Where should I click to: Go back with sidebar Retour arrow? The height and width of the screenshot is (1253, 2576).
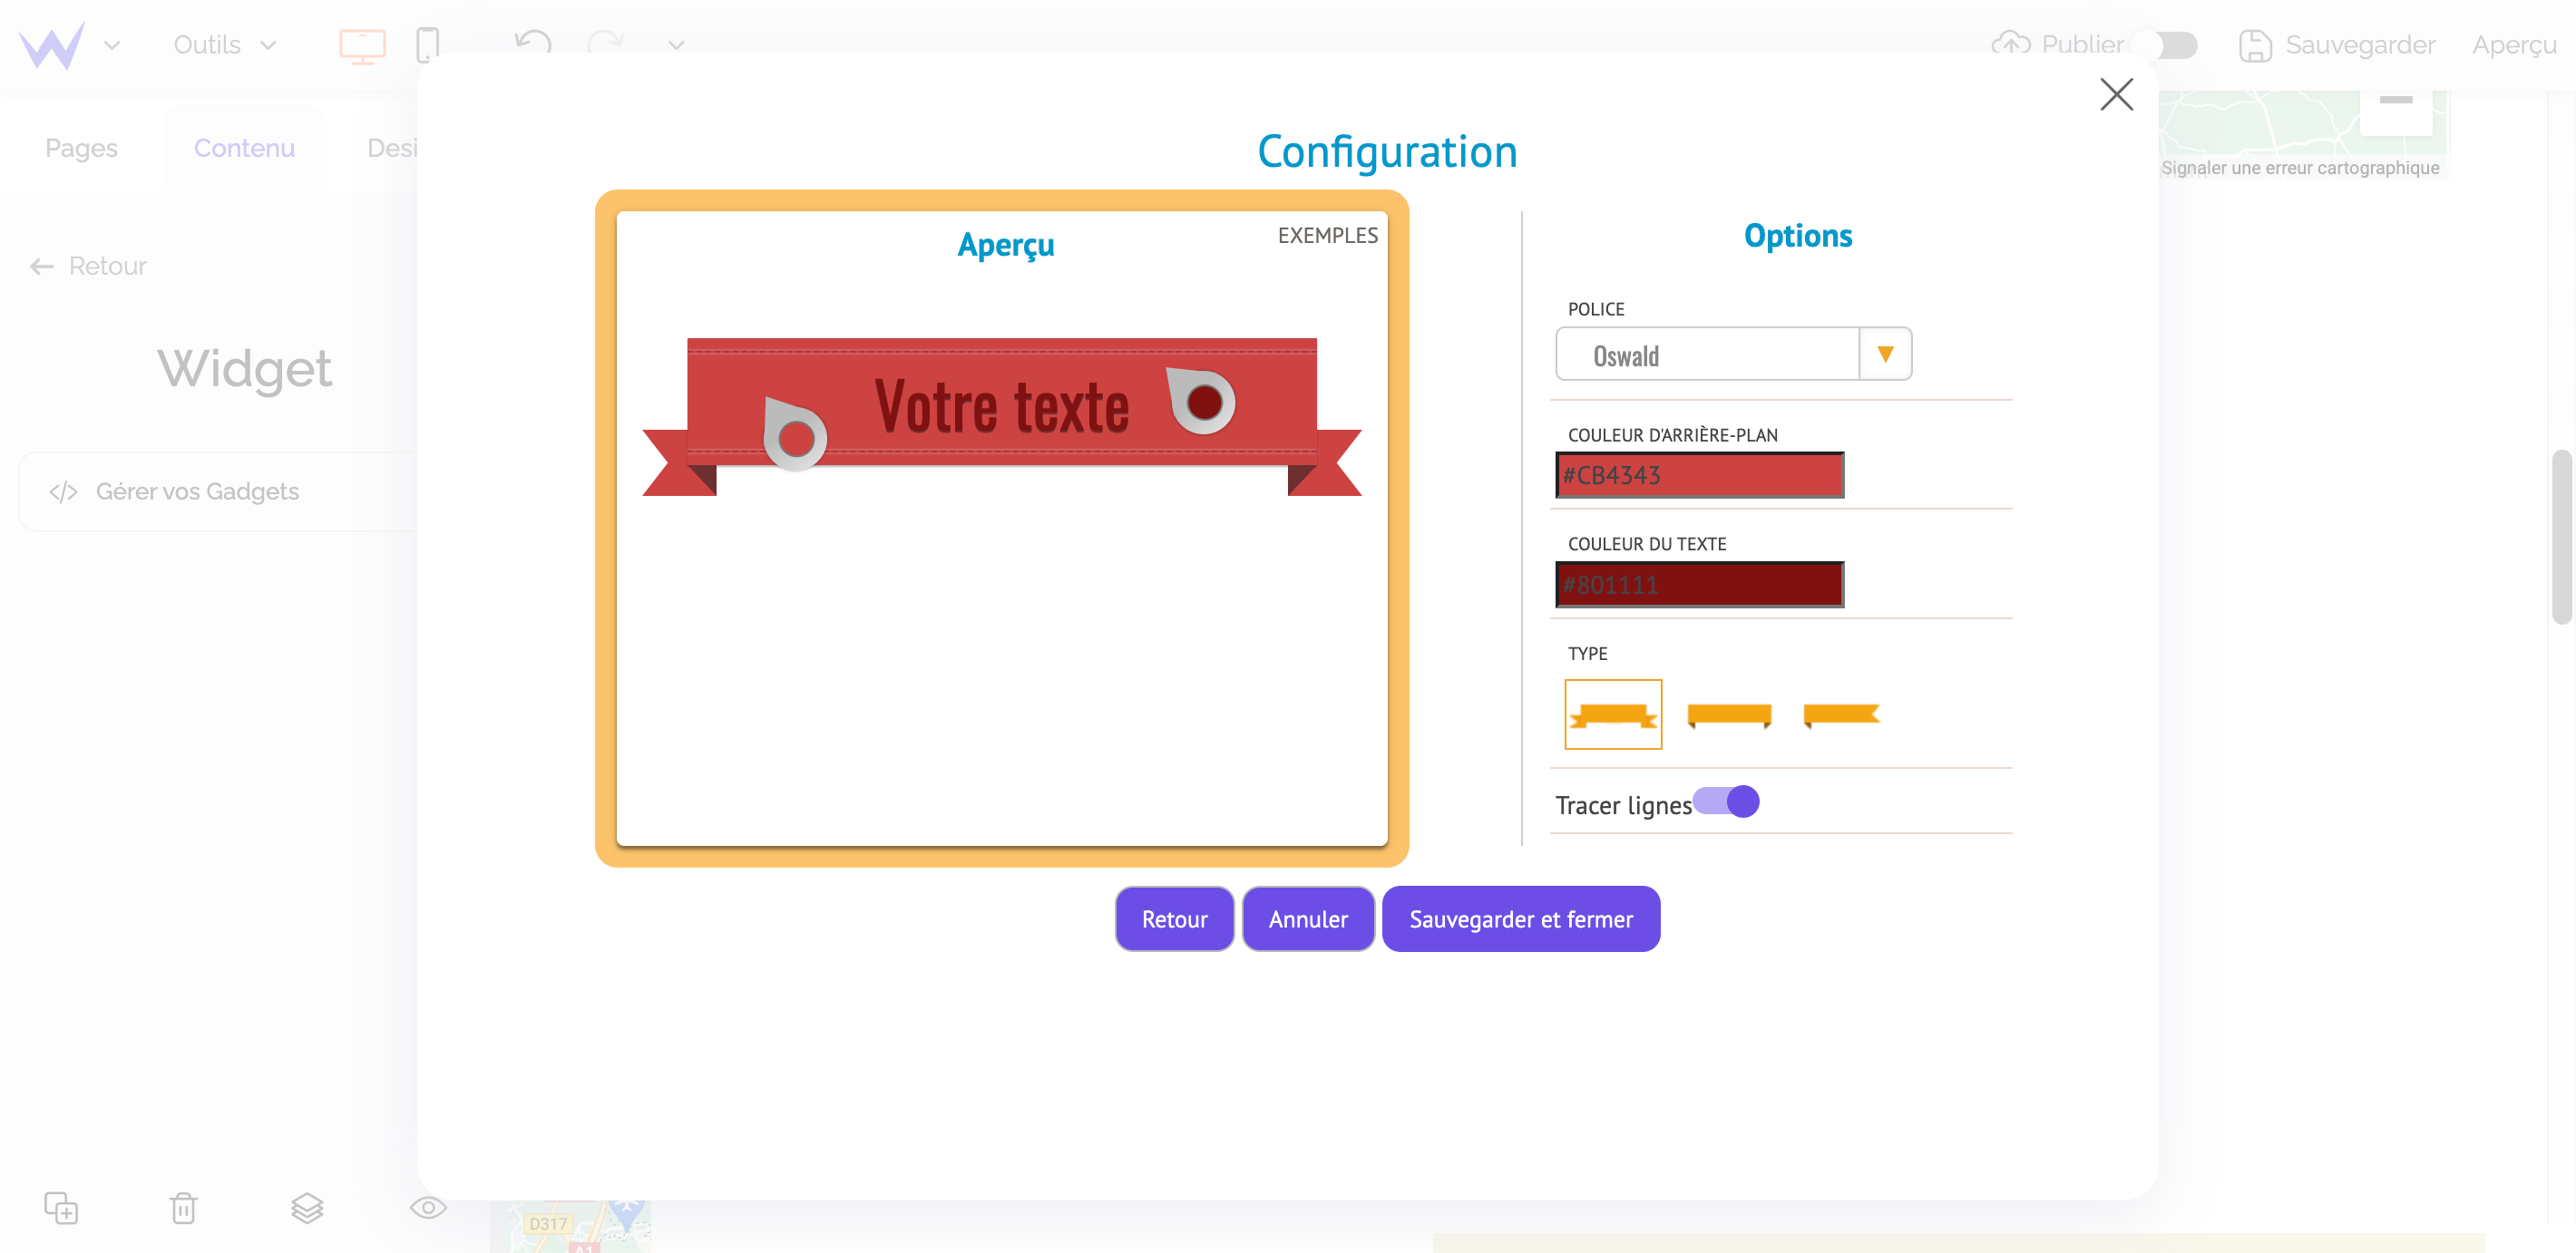pyautogui.click(x=88, y=266)
